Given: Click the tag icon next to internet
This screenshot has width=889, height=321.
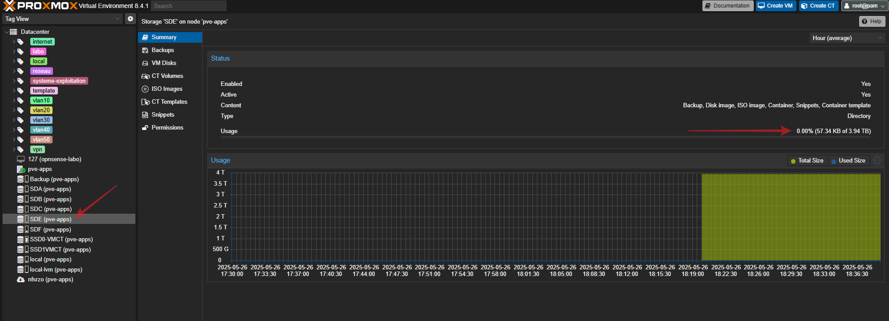Looking at the screenshot, I should coord(20,42).
